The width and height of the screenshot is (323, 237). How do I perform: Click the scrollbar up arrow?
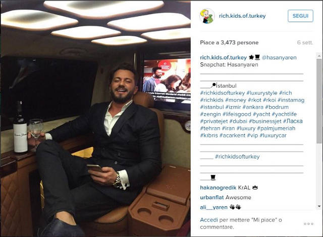point(319,55)
